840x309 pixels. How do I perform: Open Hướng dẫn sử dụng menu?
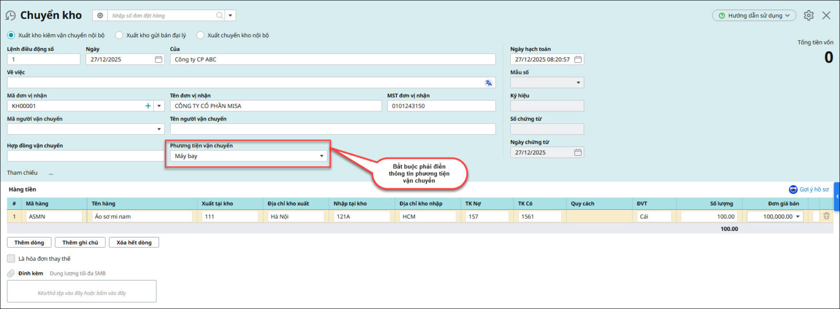[754, 16]
